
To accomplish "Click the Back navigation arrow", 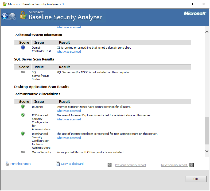I will tap(5, 16).
